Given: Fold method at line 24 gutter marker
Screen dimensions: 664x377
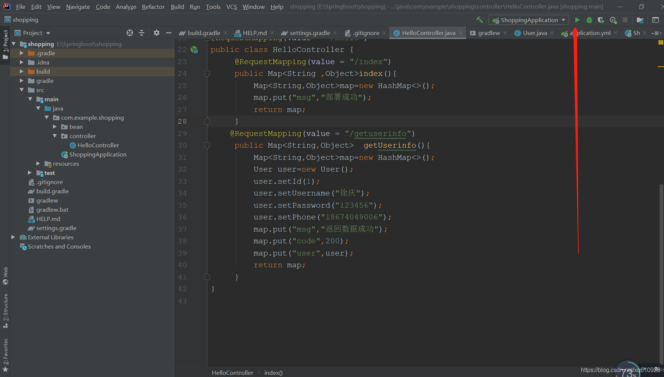Looking at the screenshot, I should [x=207, y=74].
